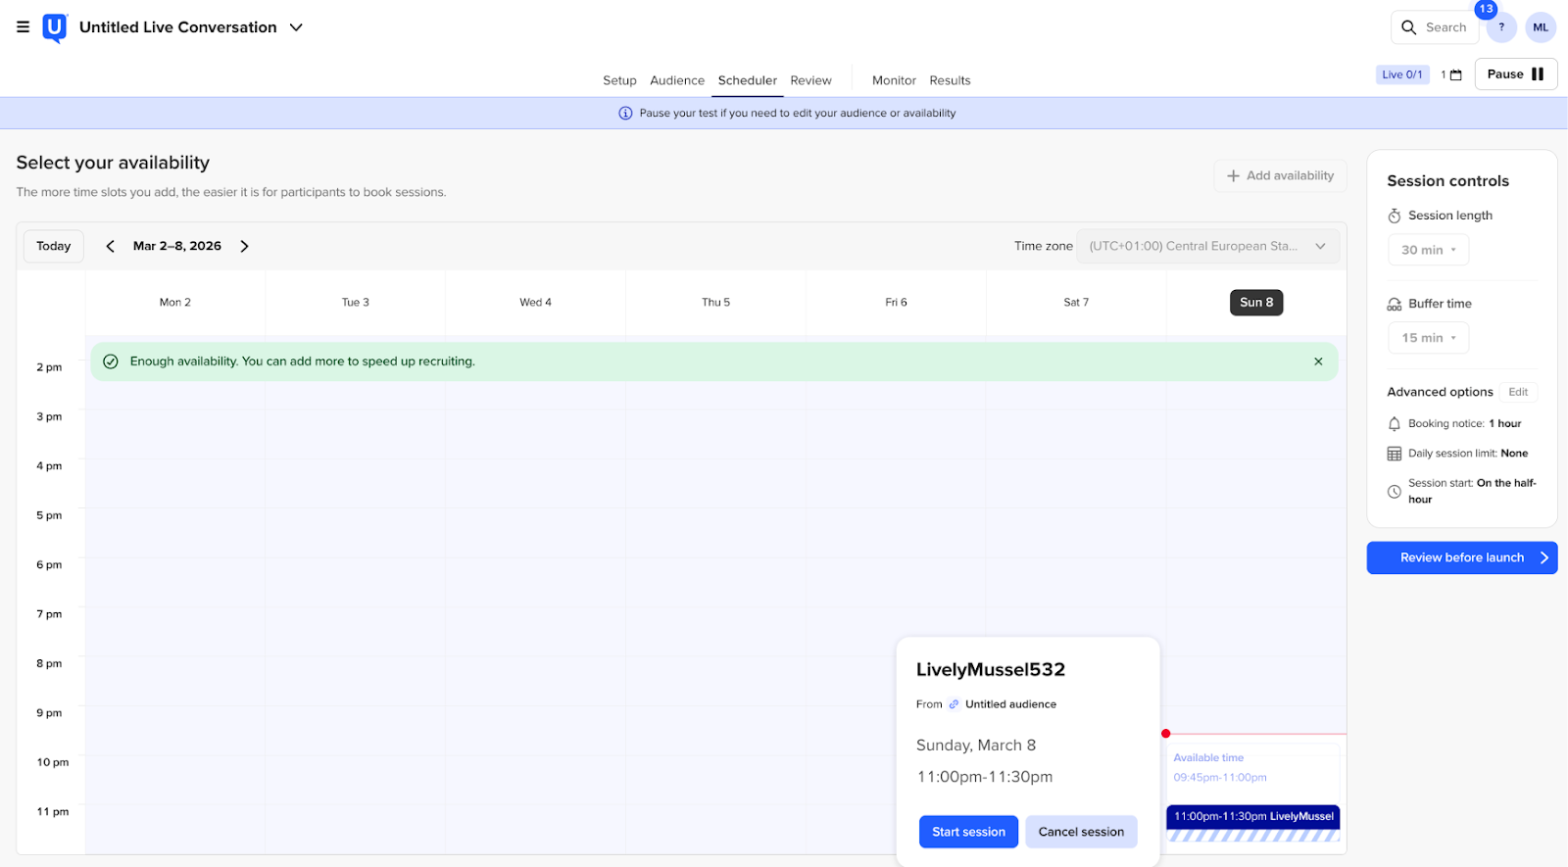
Task: Expand the Untitled Live Conversation title dropdown
Action: click(x=296, y=27)
